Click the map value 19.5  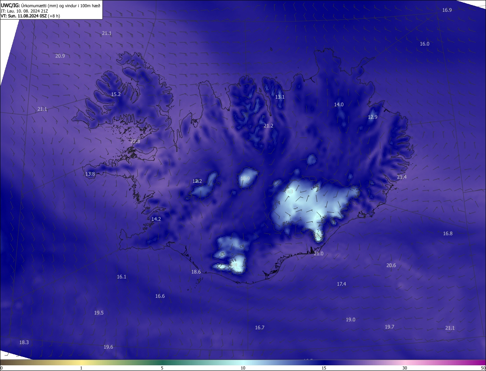coord(99,313)
